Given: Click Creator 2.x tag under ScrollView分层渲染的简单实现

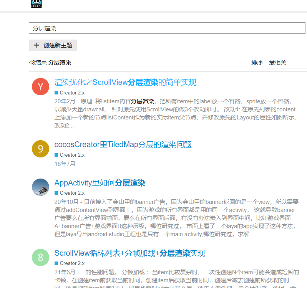Looking at the screenshot, I should point(70,93).
